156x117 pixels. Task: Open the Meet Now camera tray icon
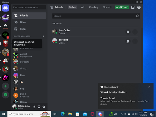(125, 114)
